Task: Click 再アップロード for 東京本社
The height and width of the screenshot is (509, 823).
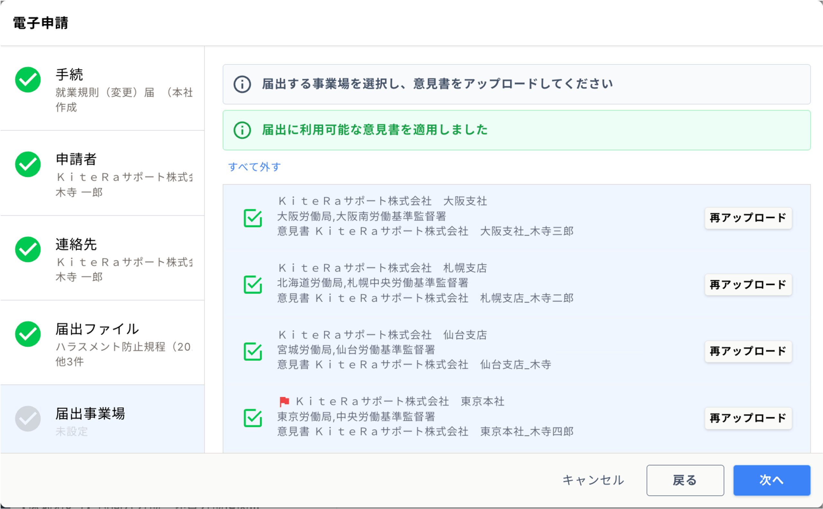Action: (748, 418)
